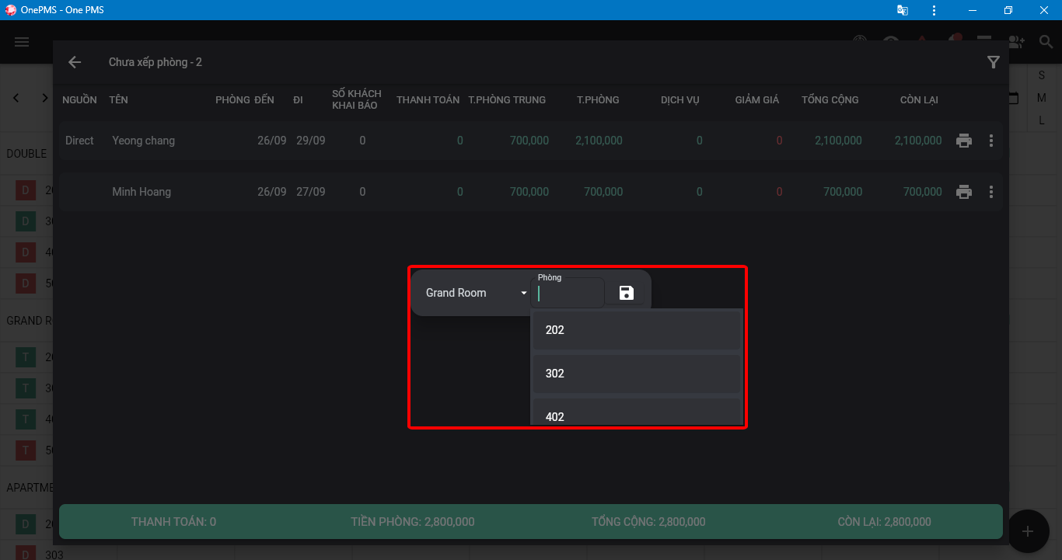
Task: Print the Minh Hoang booking
Action: pos(964,192)
